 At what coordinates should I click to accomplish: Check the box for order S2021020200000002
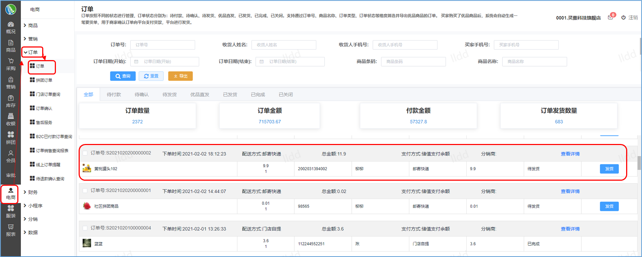click(85, 153)
